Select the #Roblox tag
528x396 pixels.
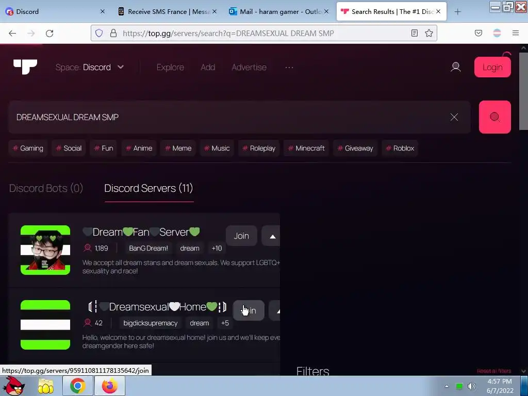400,148
